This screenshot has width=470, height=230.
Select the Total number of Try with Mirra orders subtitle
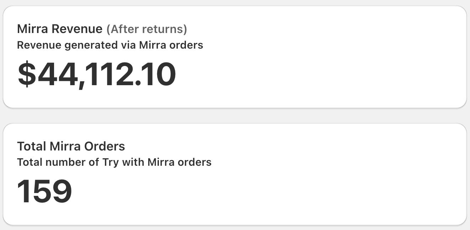(114, 162)
